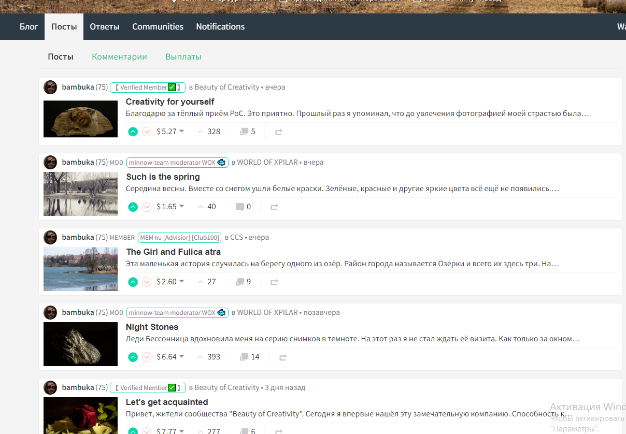
Task: Click the "вчера" timestamp on CCS post
Action: coord(259,237)
